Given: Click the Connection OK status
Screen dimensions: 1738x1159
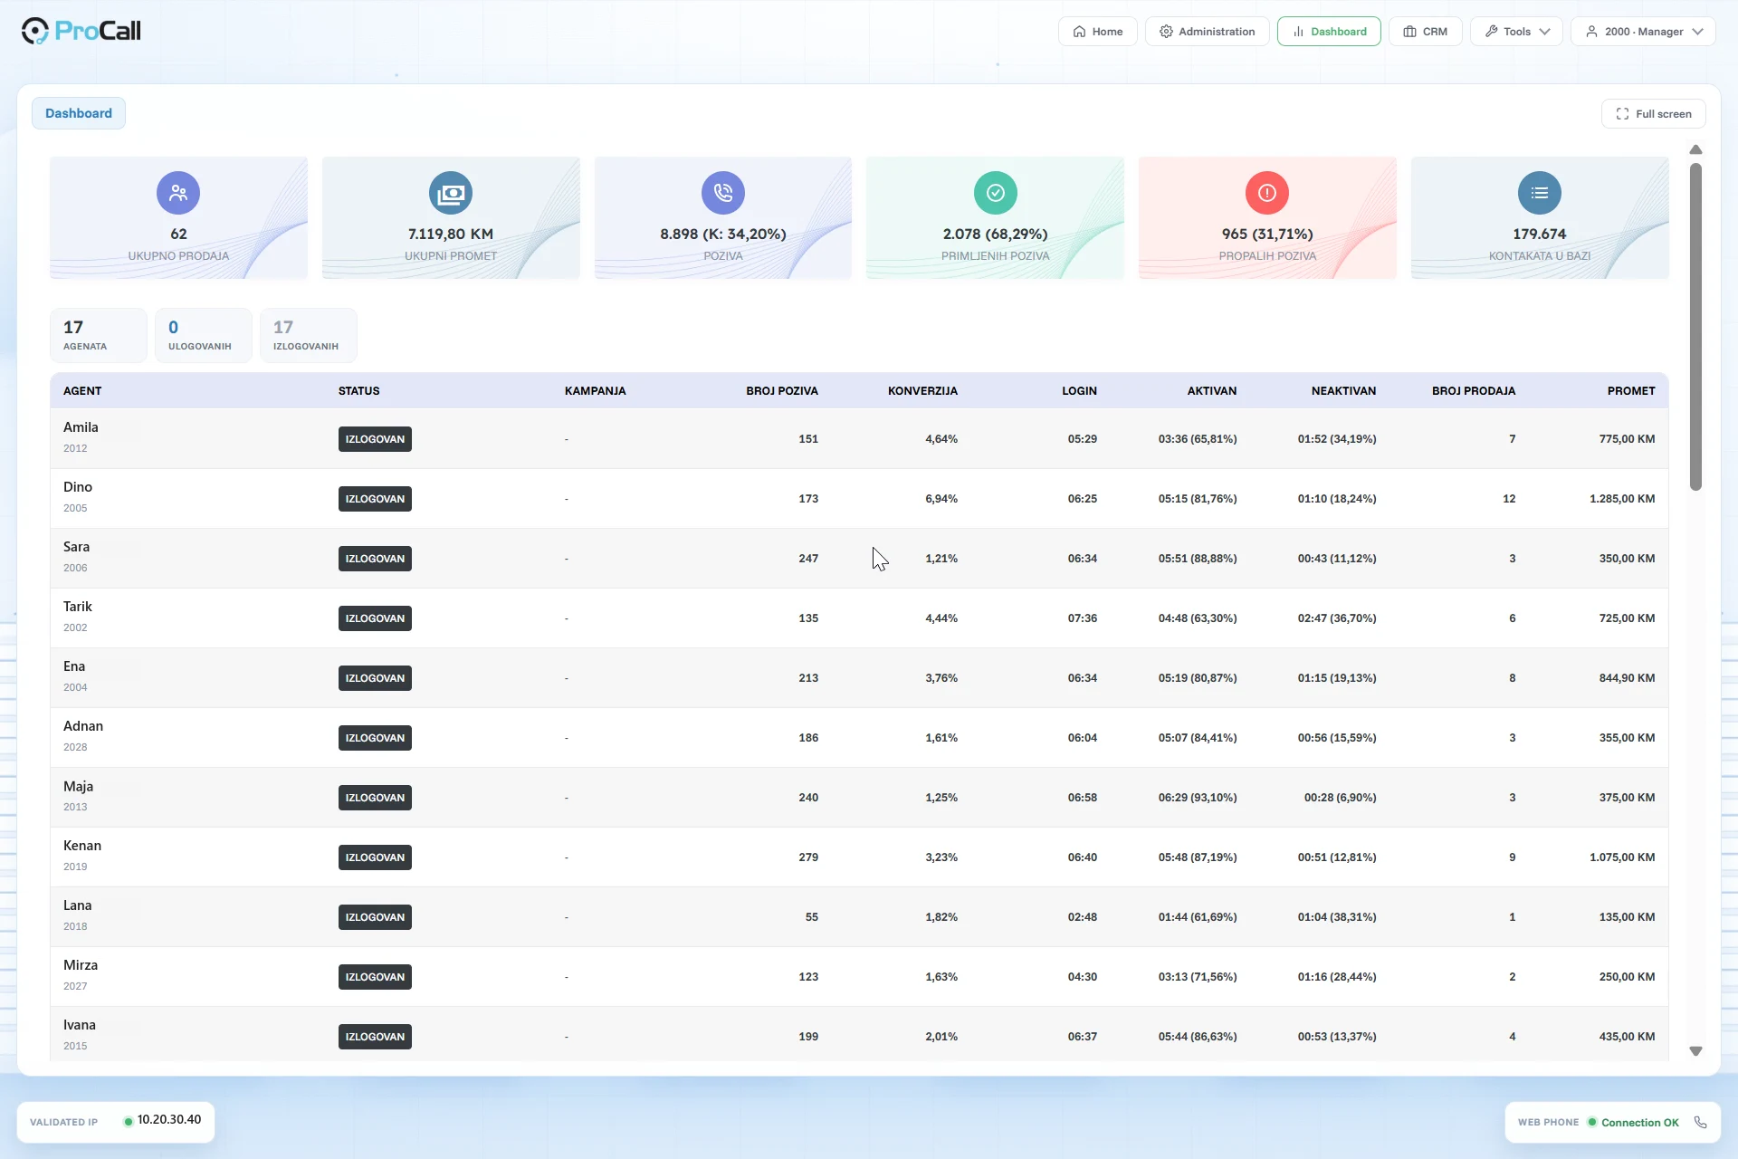Looking at the screenshot, I should pos(1639,1123).
